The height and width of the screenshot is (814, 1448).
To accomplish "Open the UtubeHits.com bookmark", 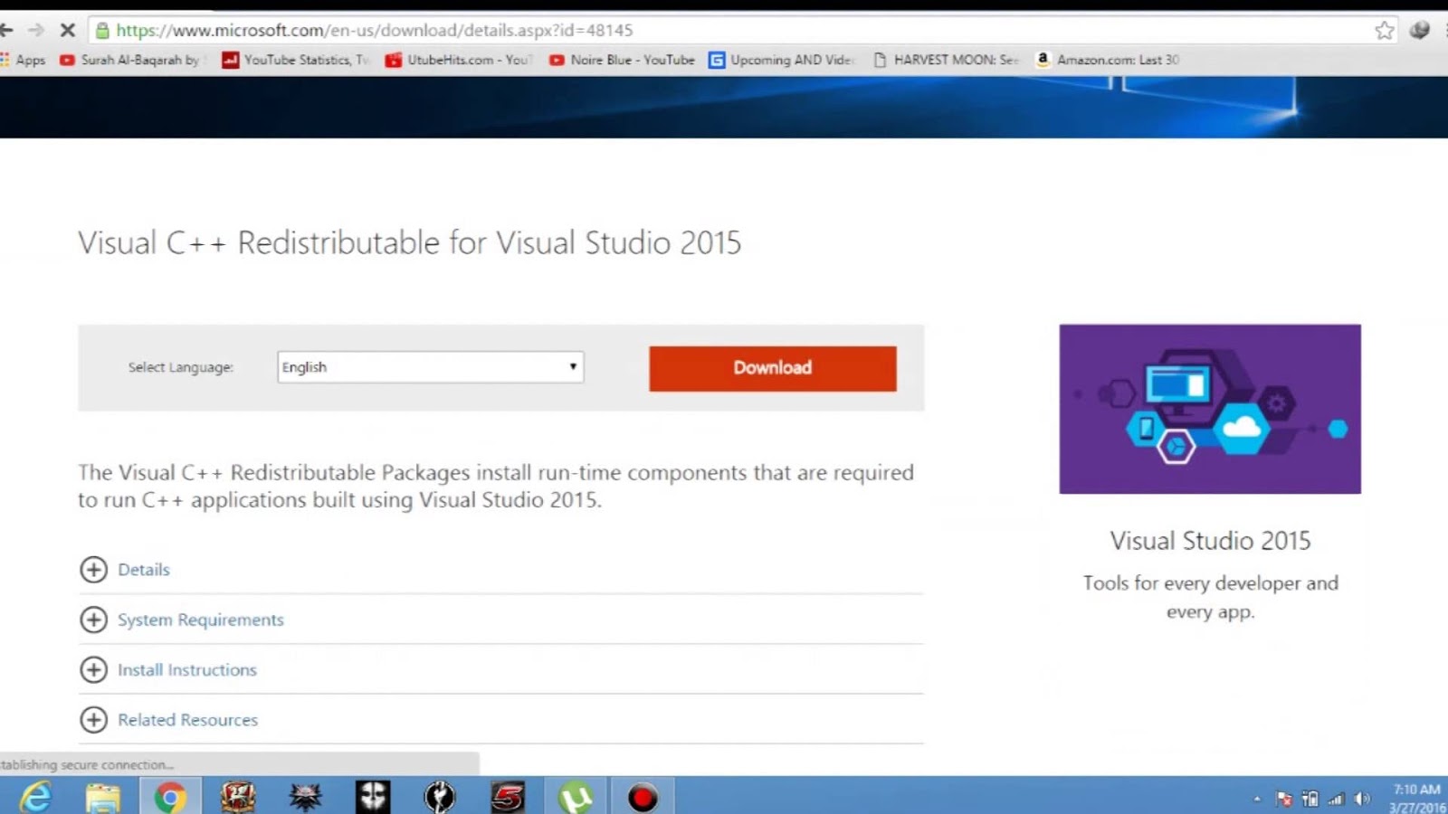I will 459,60.
